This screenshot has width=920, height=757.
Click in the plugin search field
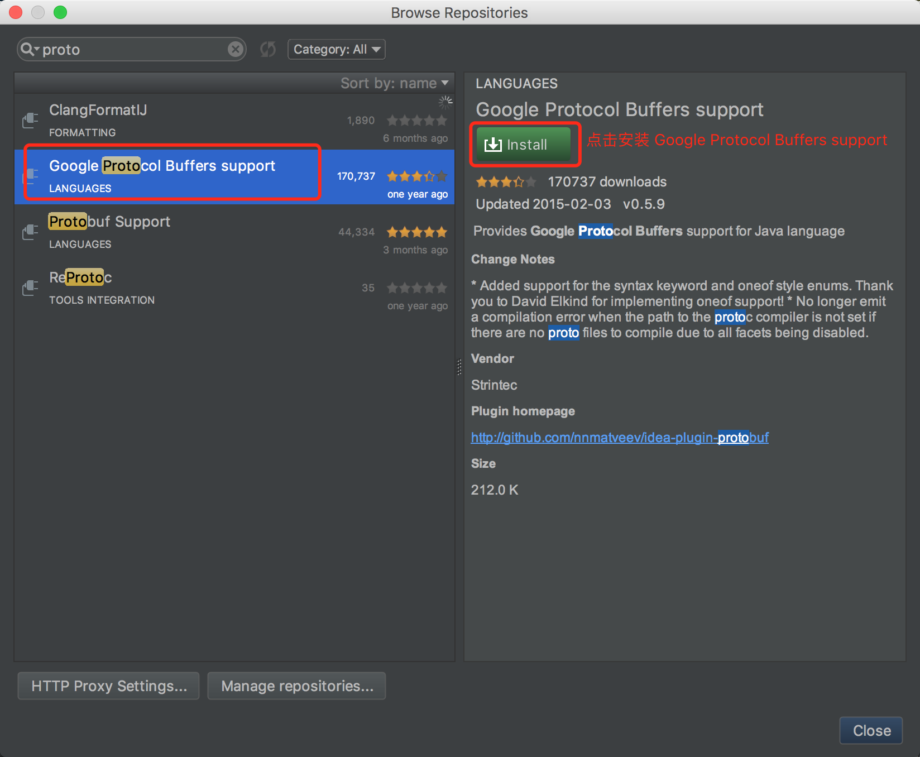pos(132,50)
